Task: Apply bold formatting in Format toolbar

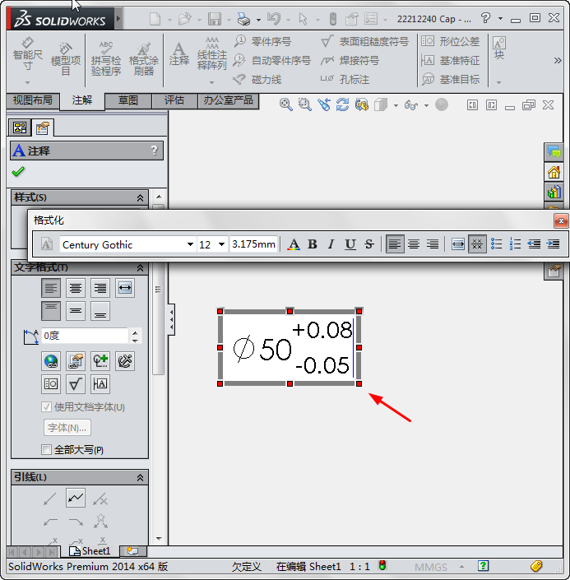Action: coord(313,244)
